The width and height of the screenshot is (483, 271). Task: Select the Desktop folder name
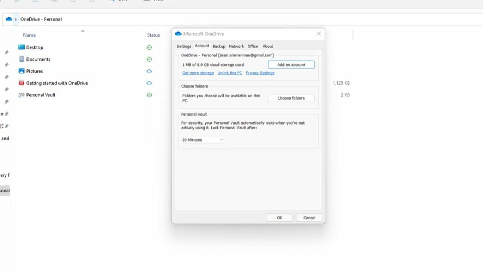[35, 47]
